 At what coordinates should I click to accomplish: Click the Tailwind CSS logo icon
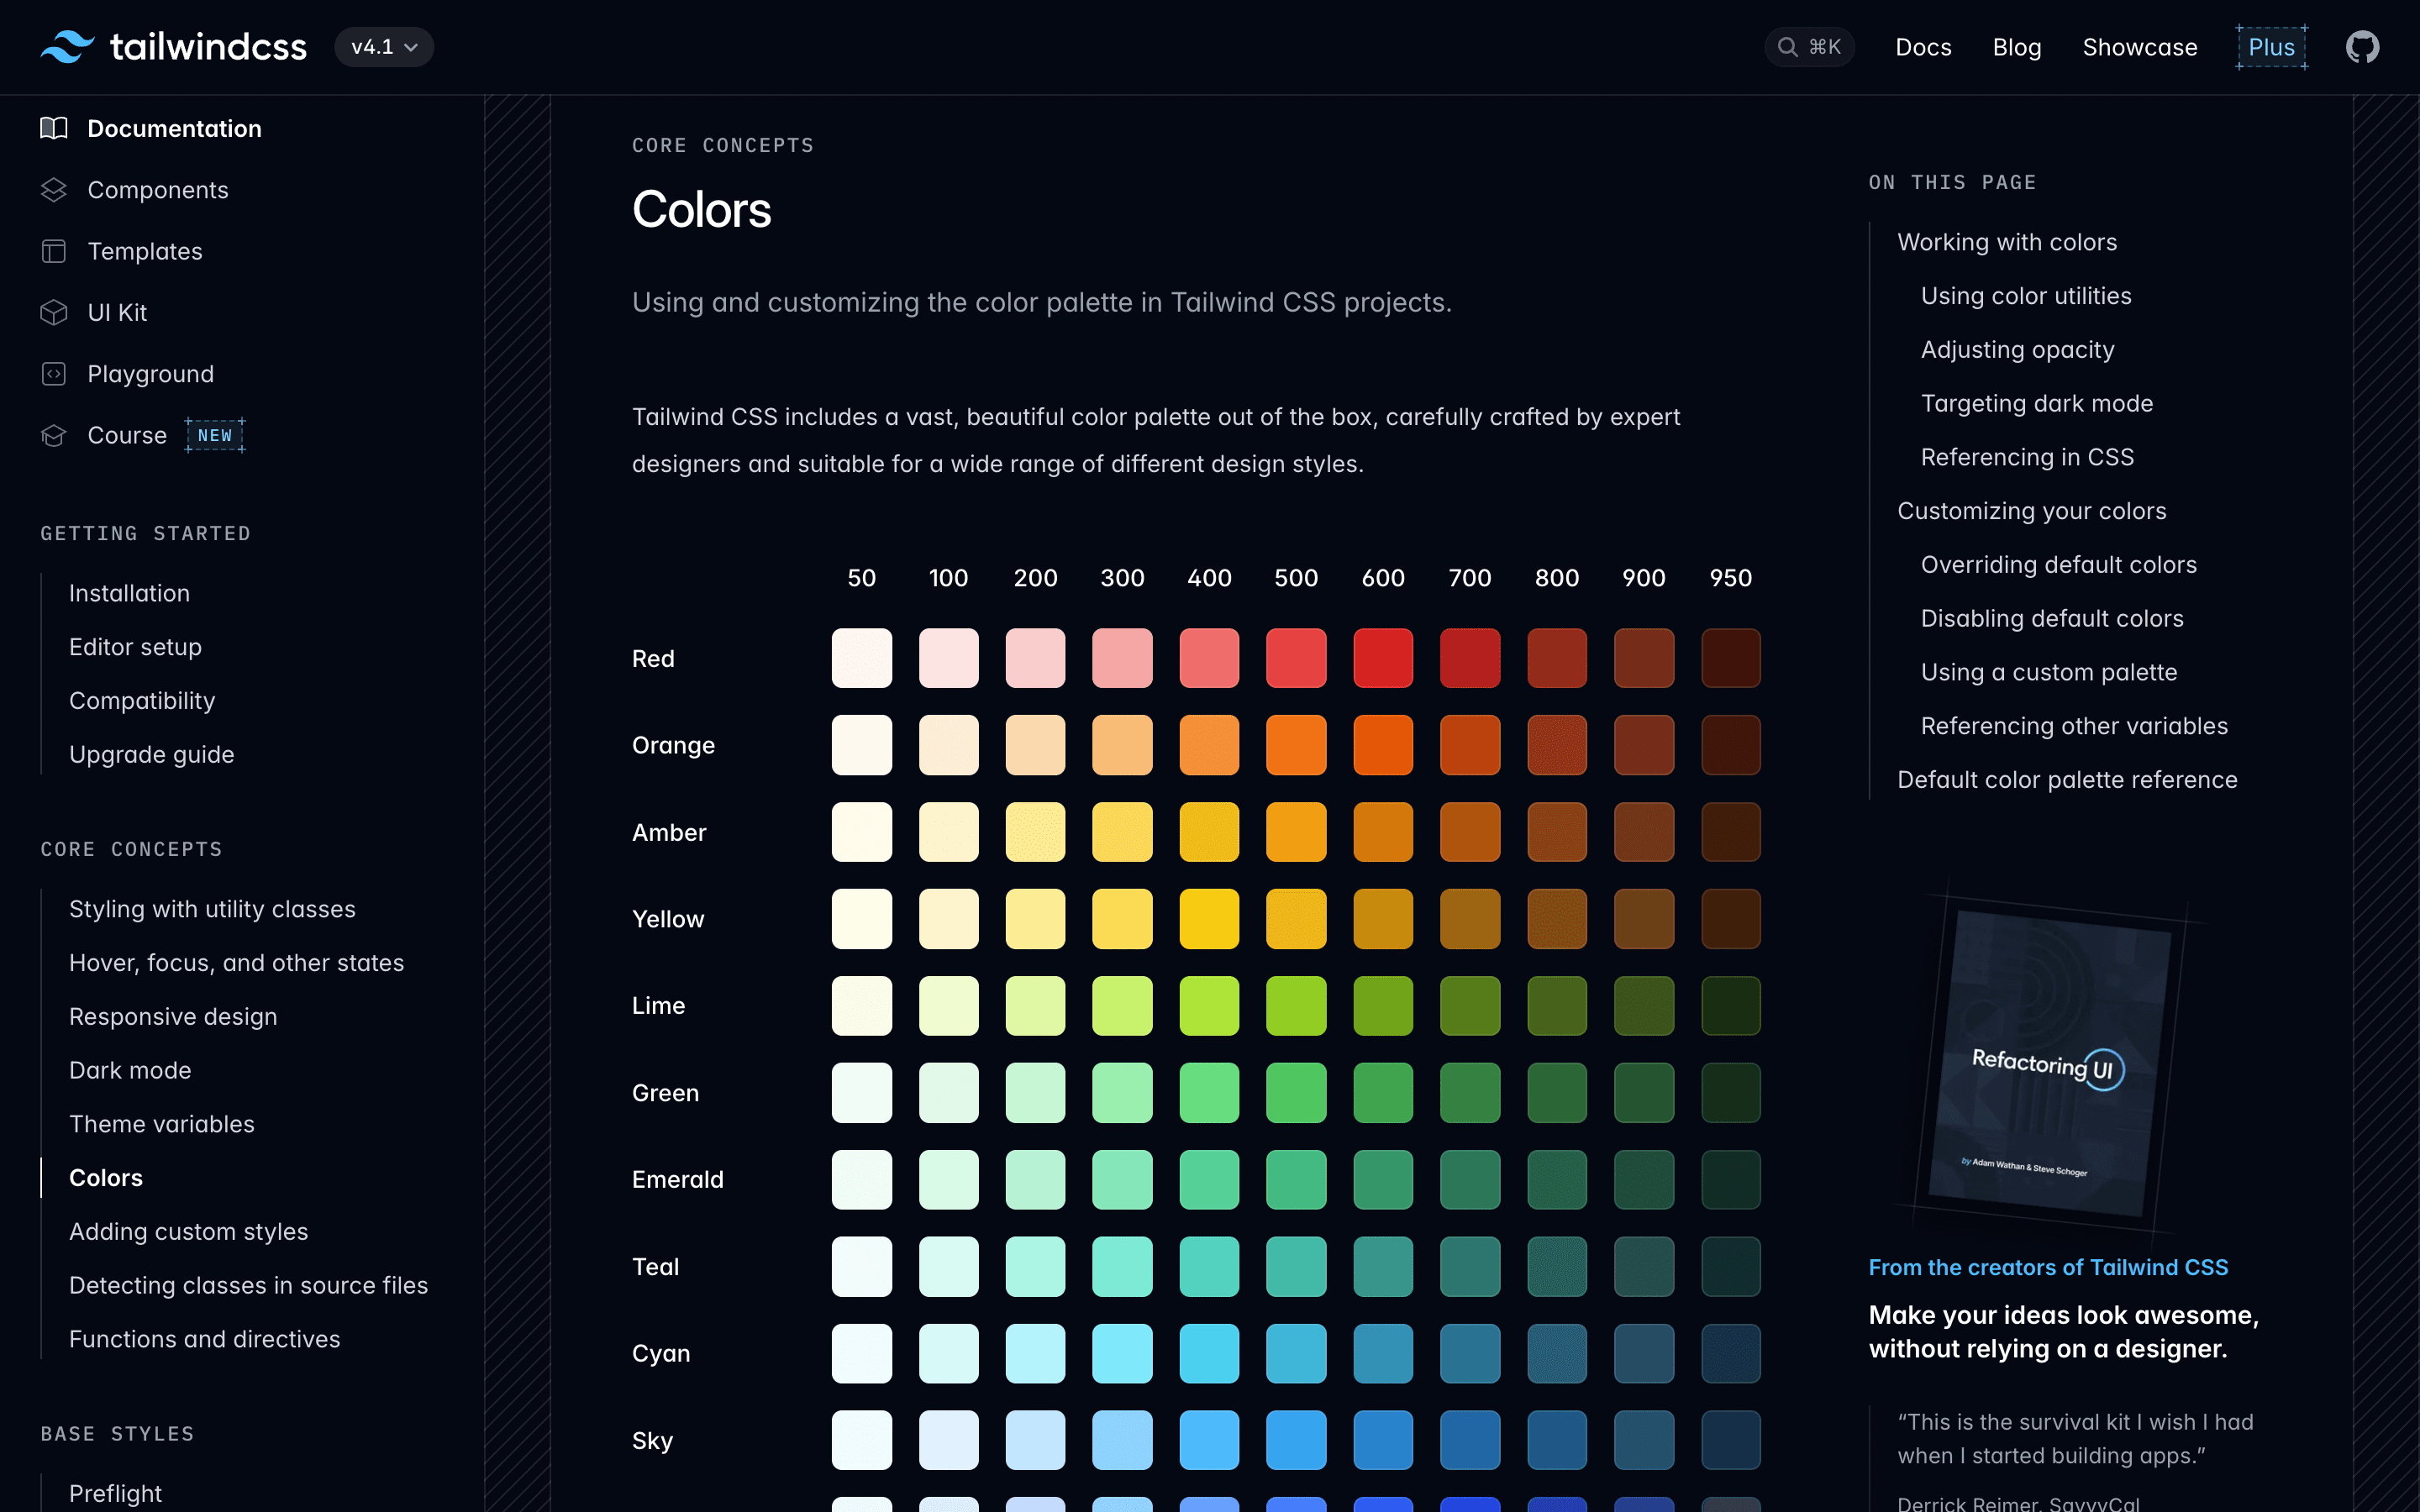coord(67,47)
